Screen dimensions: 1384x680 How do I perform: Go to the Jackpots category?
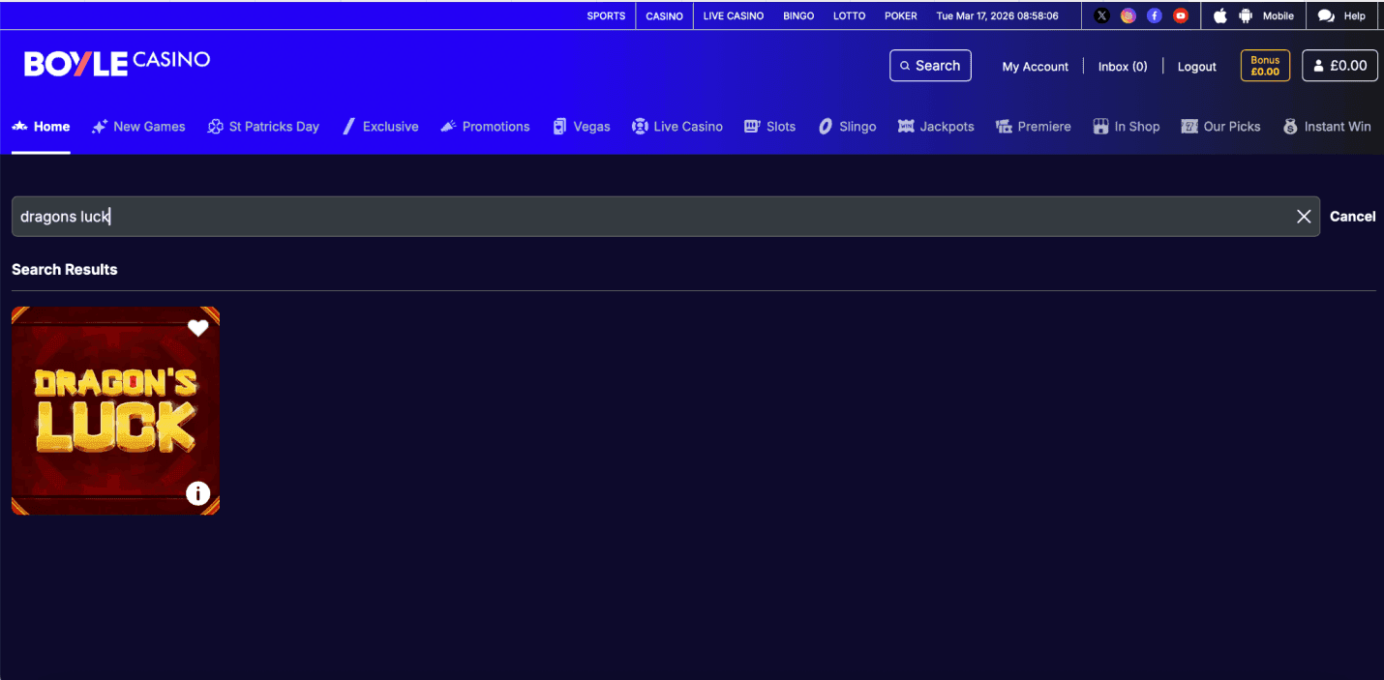tap(936, 127)
